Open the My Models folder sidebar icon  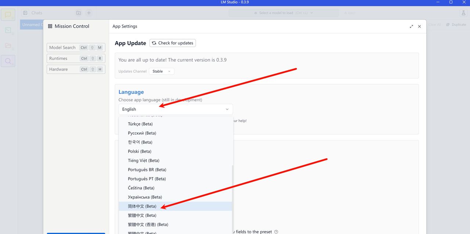[x=8, y=45]
